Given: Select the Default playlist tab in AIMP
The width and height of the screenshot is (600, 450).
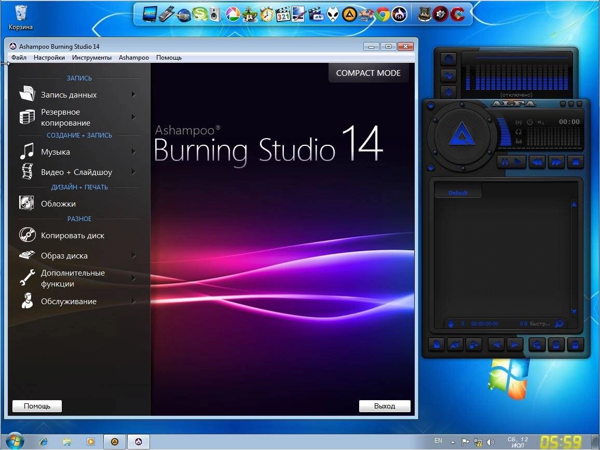Looking at the screenshot, I should tap(458, 193).
